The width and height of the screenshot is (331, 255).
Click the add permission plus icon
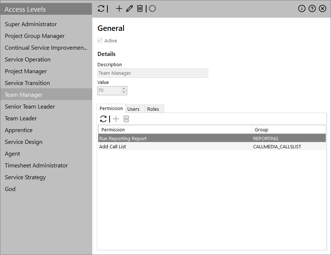[x=116, y=119]
